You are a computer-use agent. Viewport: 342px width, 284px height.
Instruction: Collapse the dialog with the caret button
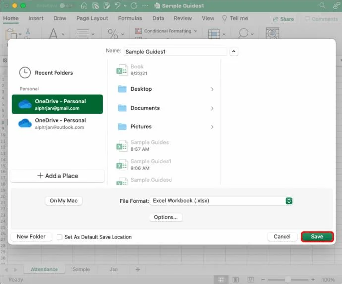pos(234,51)
